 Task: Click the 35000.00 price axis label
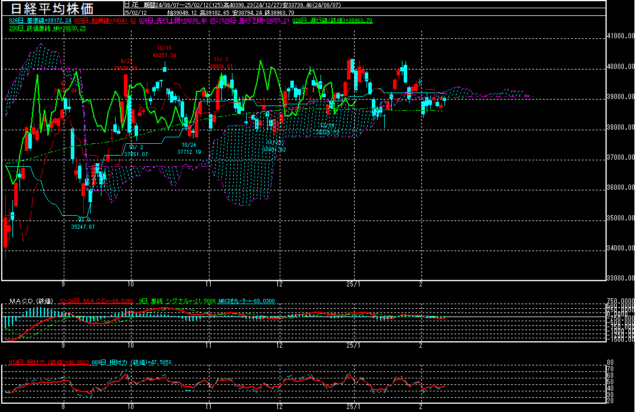[621, 217]
